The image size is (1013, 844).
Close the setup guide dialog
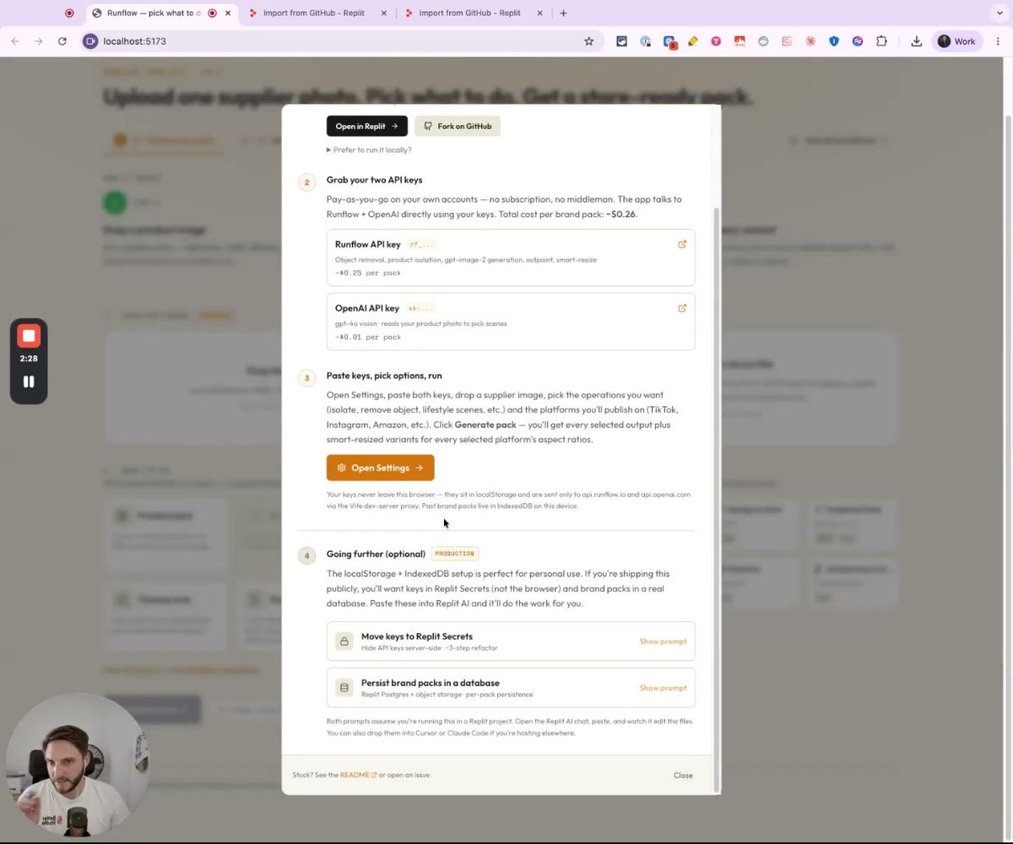click(683, 775)
